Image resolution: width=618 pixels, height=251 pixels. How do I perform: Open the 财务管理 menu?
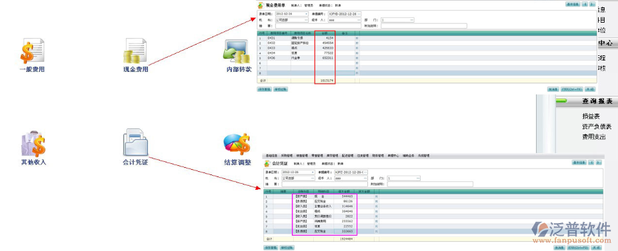(378, 156)
